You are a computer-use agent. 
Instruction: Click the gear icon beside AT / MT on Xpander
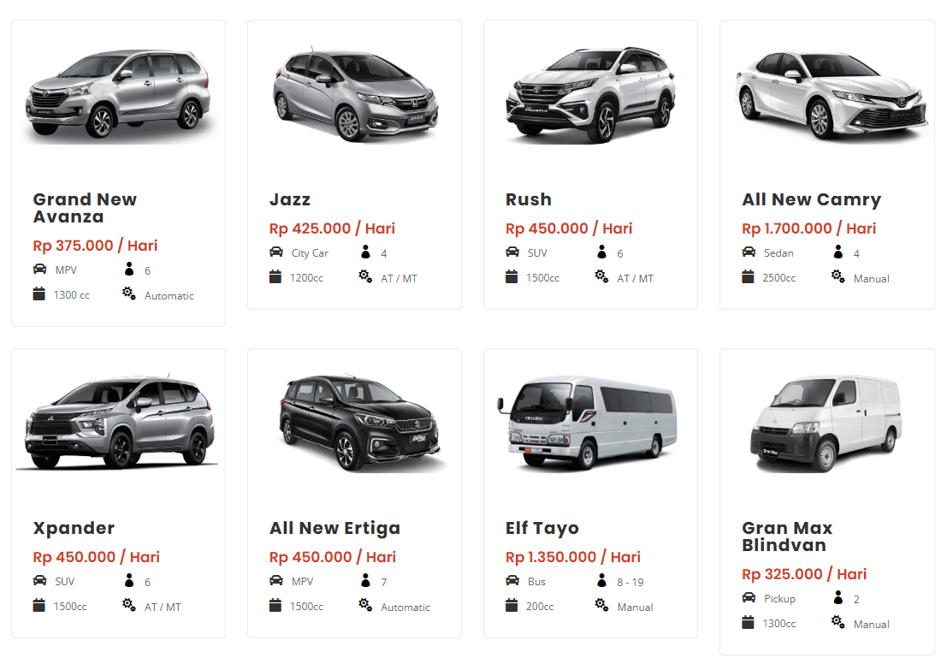click(x=129, y=605)
